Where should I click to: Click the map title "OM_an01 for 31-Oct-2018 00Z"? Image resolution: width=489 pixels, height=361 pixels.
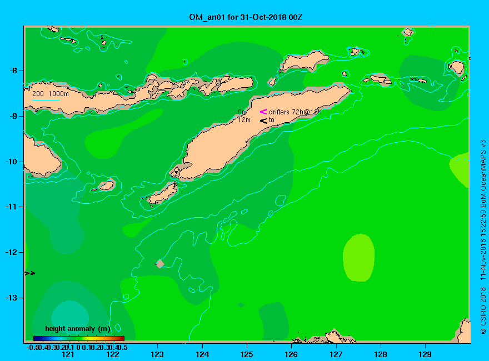coord(246,17)
